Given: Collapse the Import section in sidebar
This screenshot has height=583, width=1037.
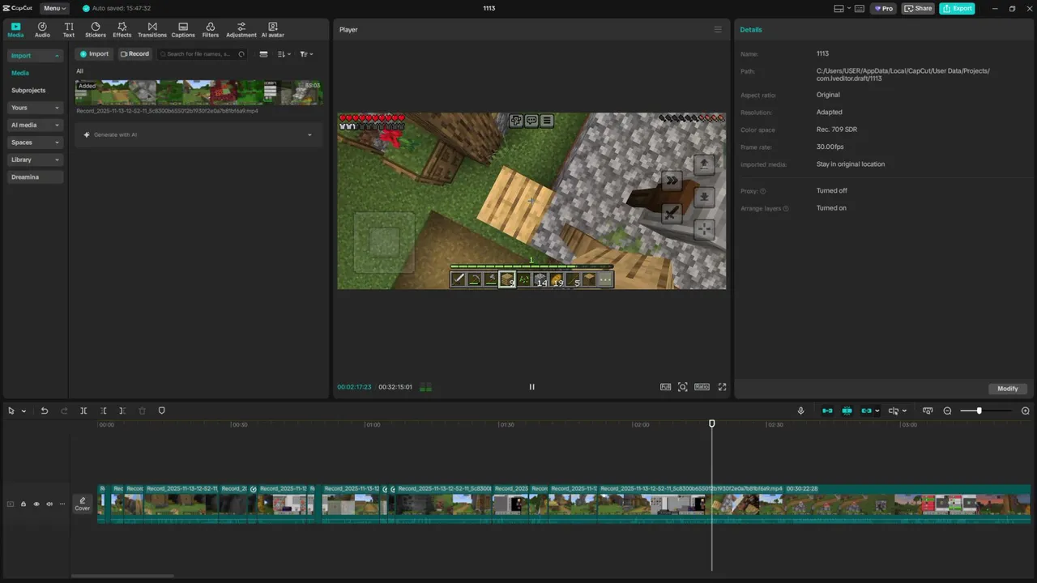Looking at the screenshot, I should coord(36,56).
